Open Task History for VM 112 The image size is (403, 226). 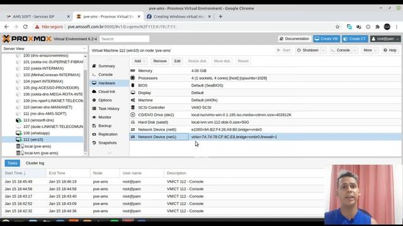coord(109,109)
